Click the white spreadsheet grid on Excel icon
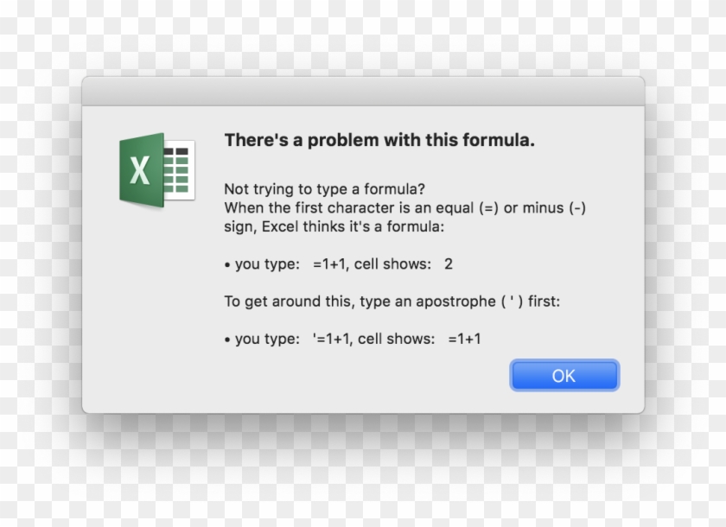Viewport: 726px width, 527px height. pyautogui.click(x=180, y=169)
